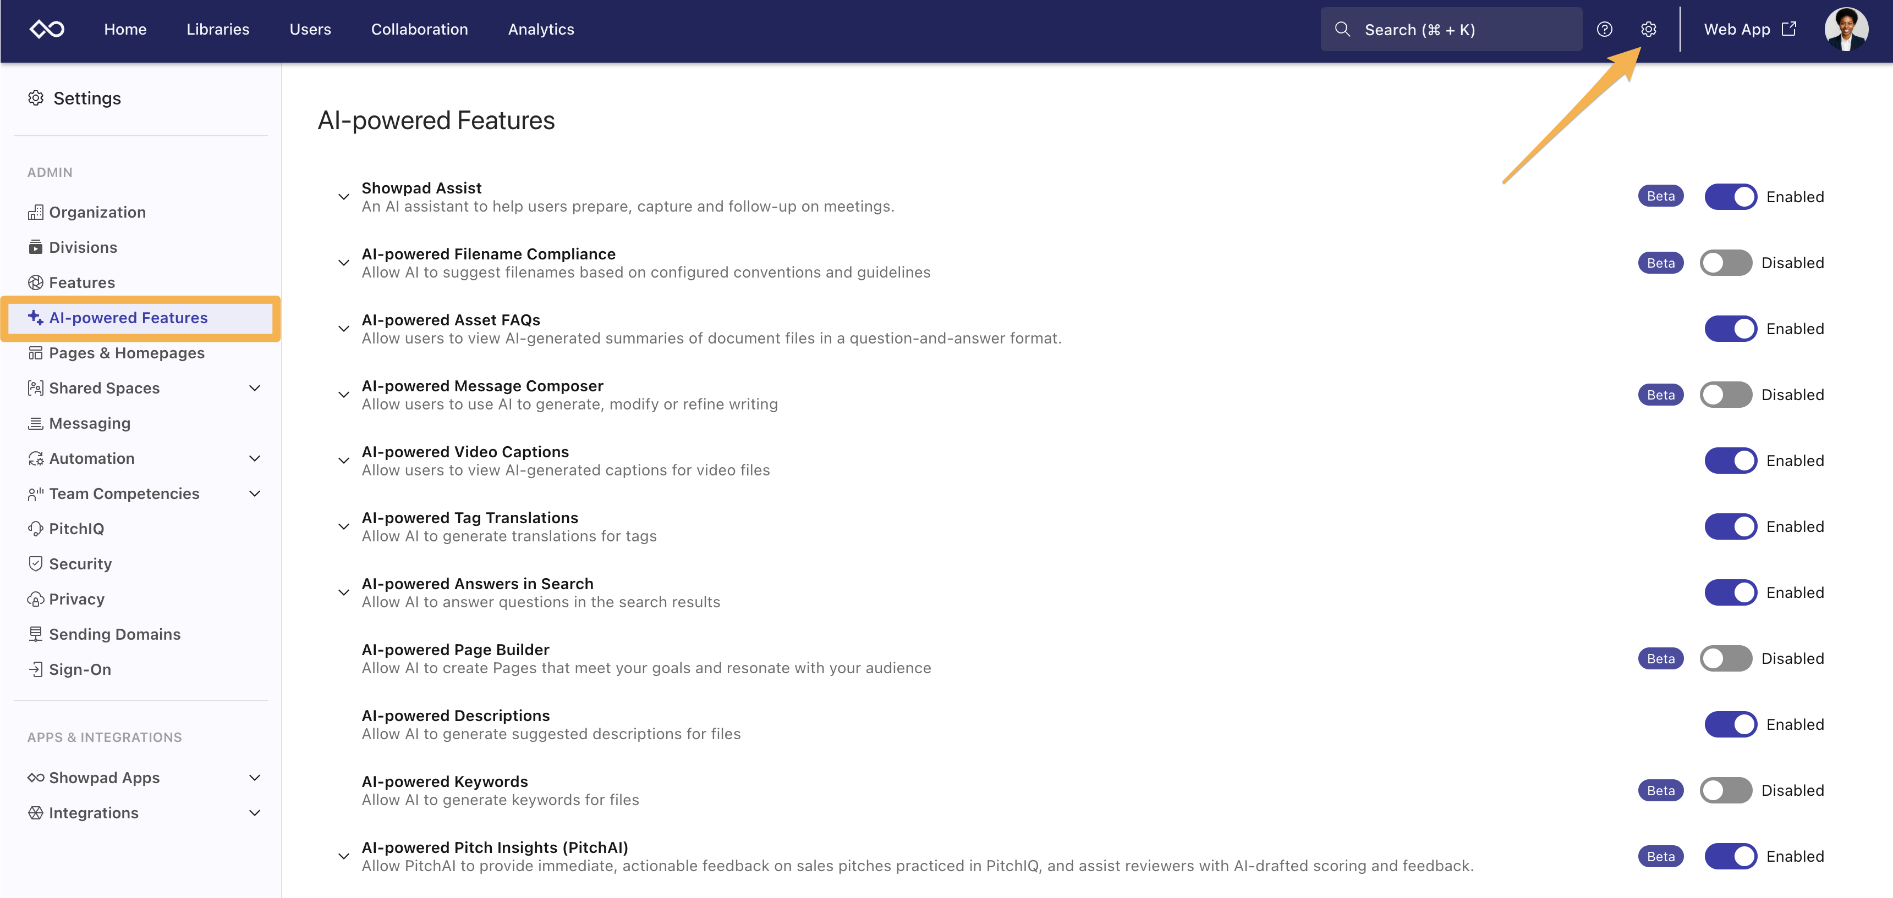
Task: Expand the AI-powered Video Captions row
Action: point(343,461)
